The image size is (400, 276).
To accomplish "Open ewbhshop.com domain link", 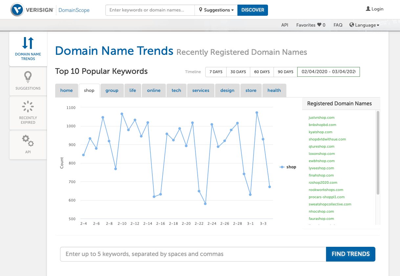I will [322, 161].
